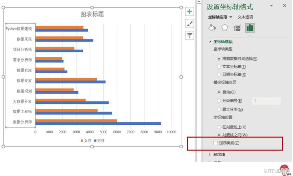The width and height of the screenshot is (293, 176).
Task: Select 最大分类 radio button
Action: [219, 109]
